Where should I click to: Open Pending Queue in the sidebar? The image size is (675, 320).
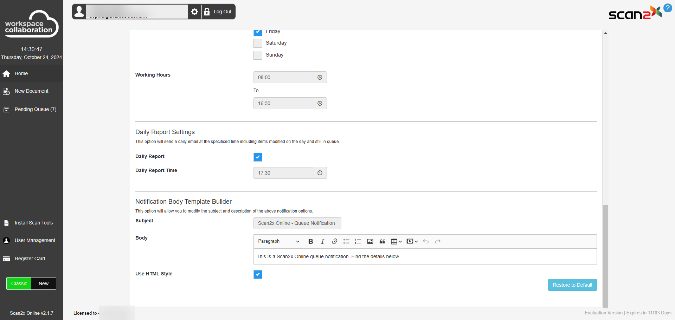[x=35, y=109]
